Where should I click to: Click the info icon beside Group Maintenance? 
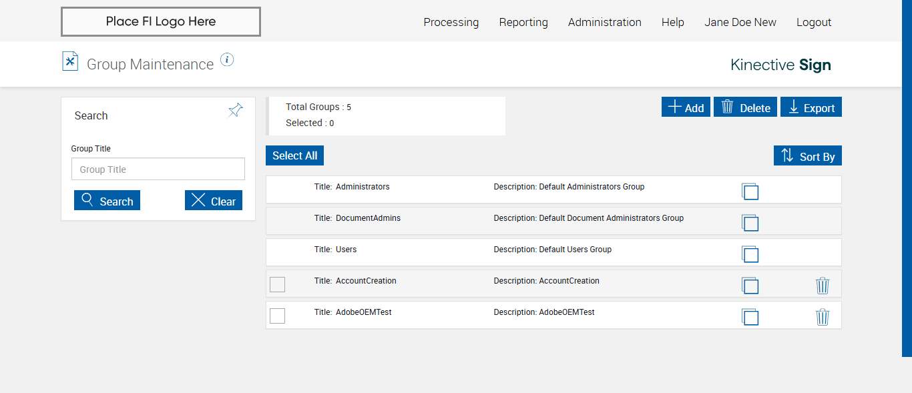(x=227, y=60)
